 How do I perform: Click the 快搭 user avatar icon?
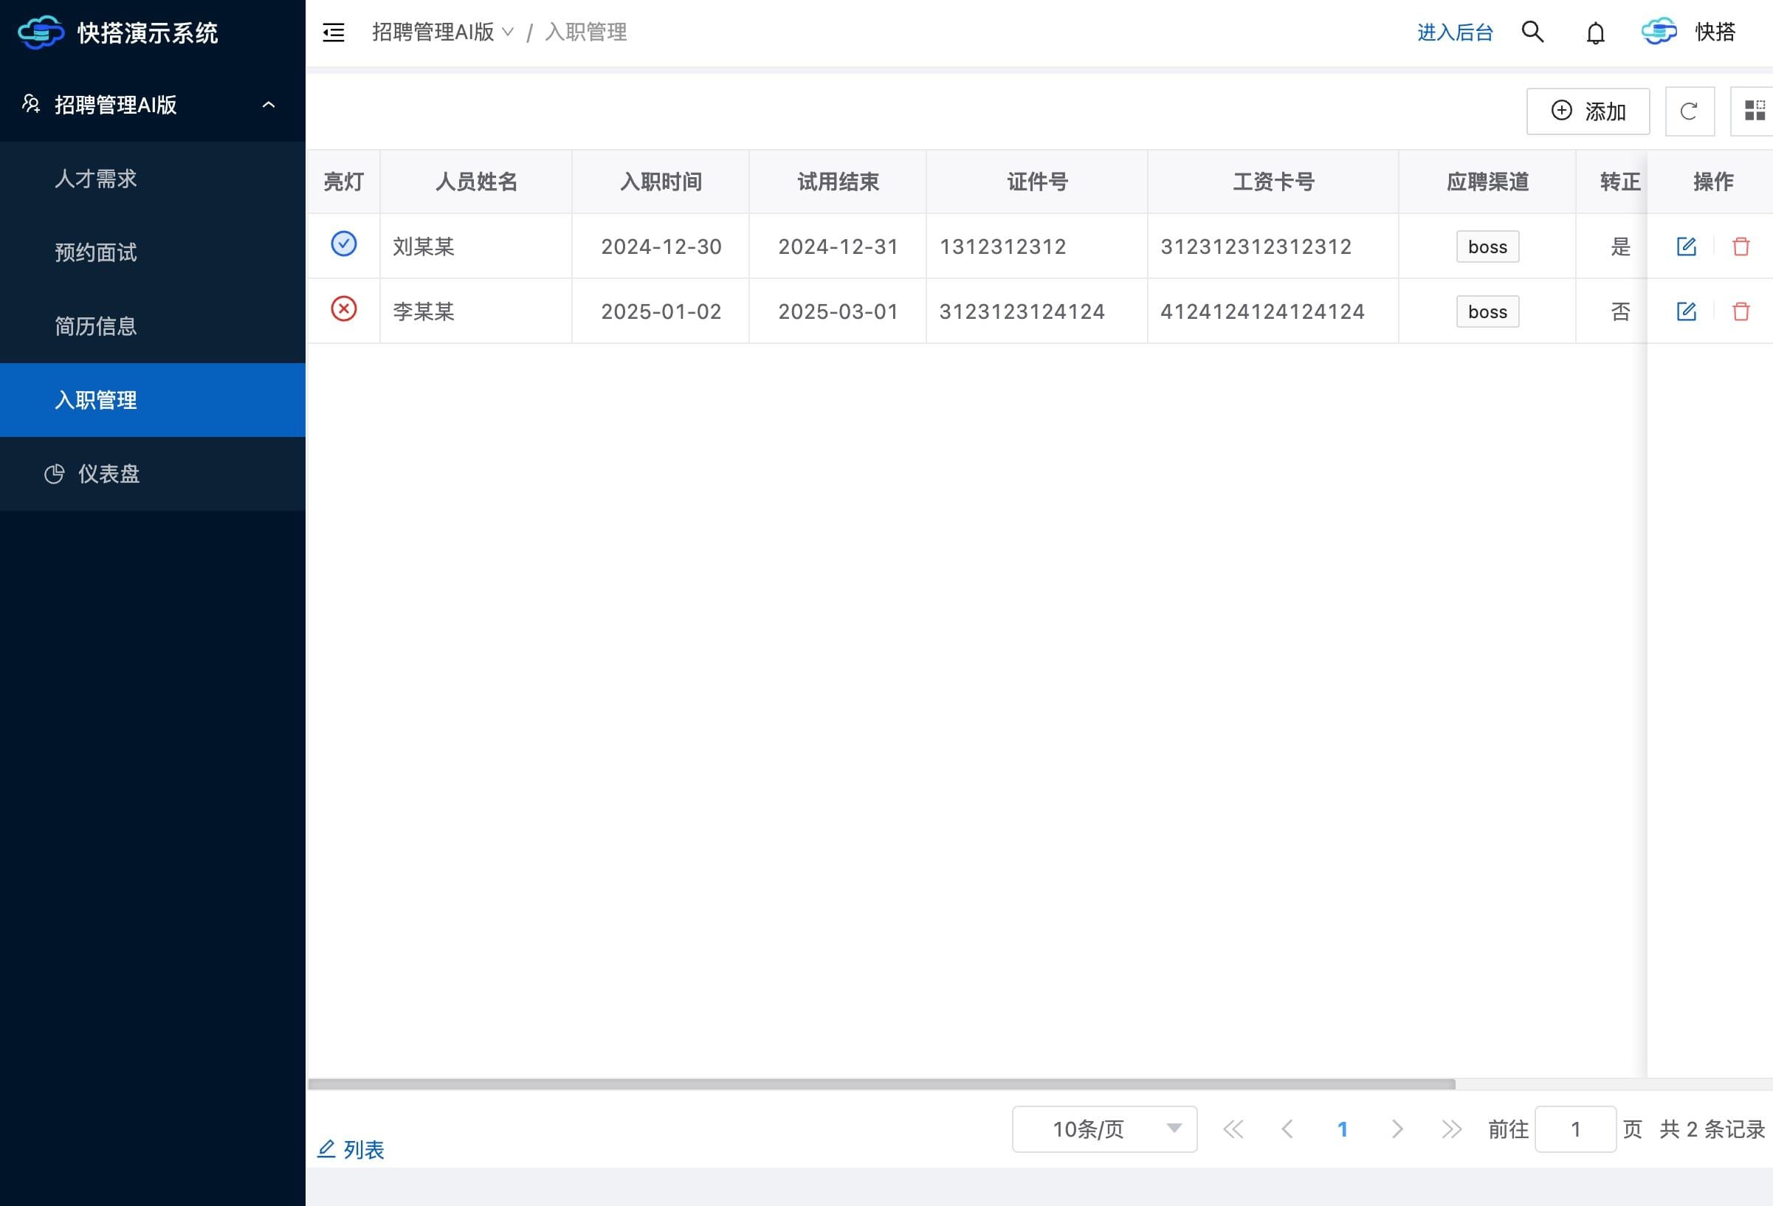pyautogui.click(x=1659, y=32)
